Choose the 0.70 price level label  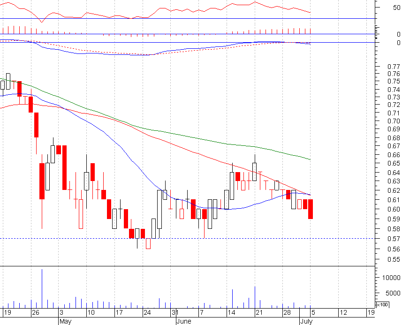[x=394, y=121]
